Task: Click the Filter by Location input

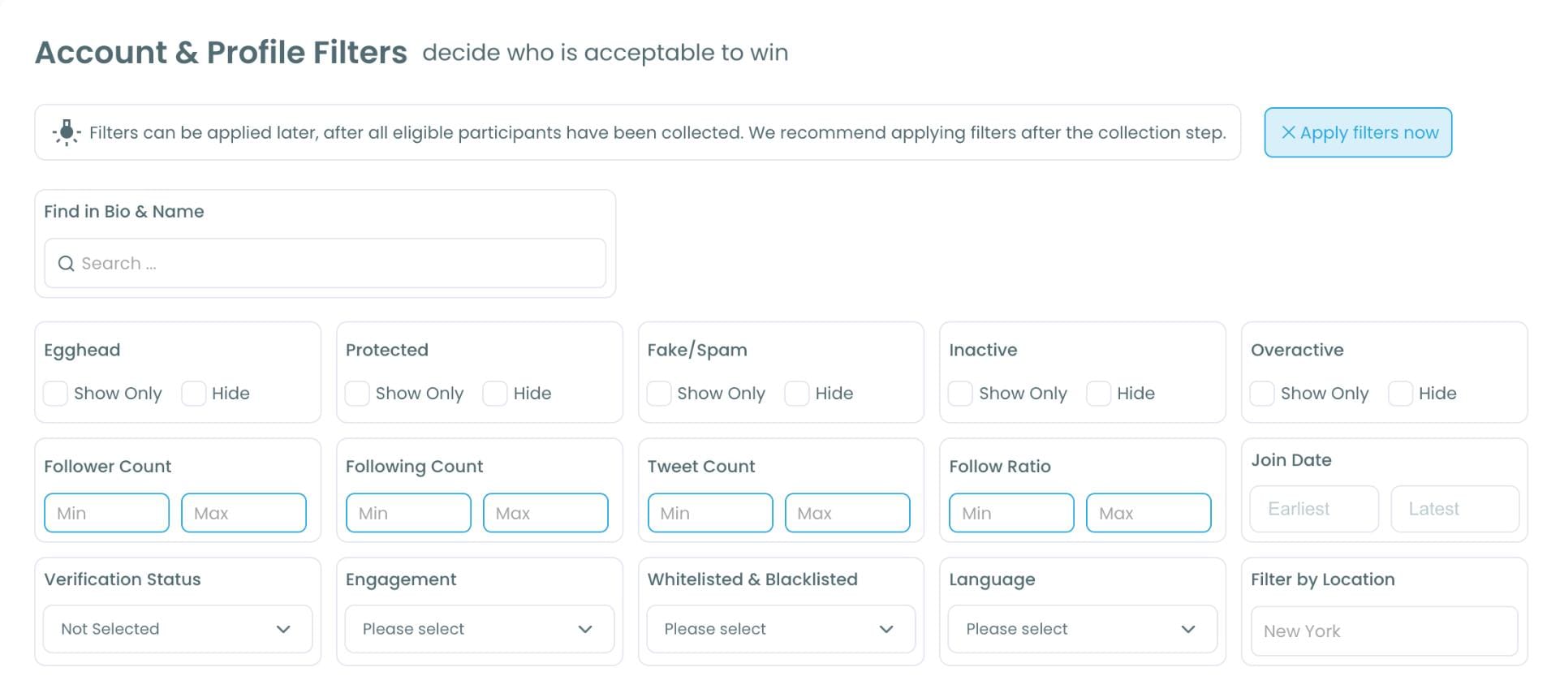Action: click(x=1384, y=631)
